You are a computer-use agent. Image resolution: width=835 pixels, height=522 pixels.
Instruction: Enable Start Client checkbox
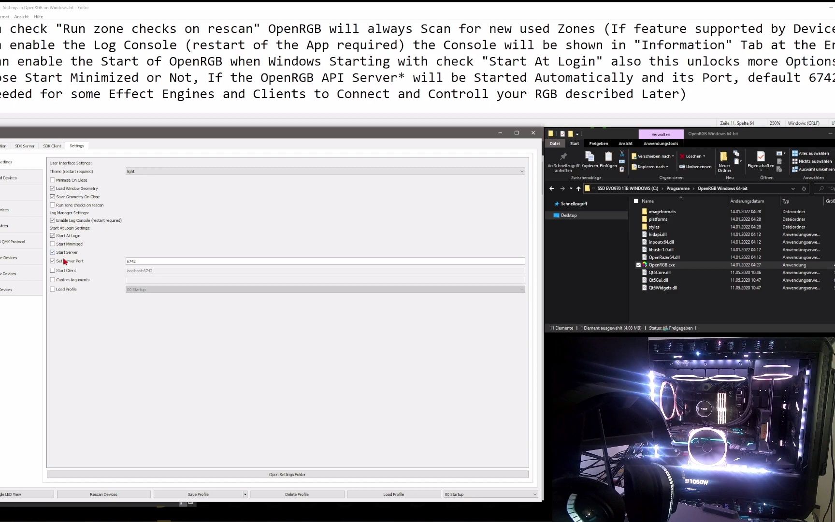coord(53,271)
